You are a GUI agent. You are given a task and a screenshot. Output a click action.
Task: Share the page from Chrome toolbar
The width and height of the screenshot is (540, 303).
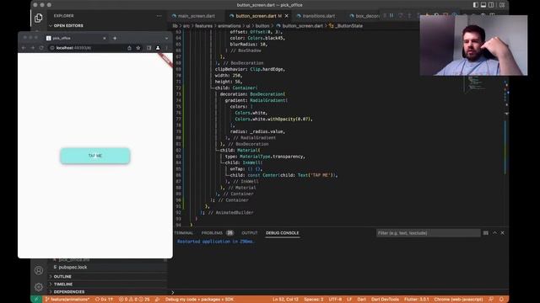(x=129, y=48)
